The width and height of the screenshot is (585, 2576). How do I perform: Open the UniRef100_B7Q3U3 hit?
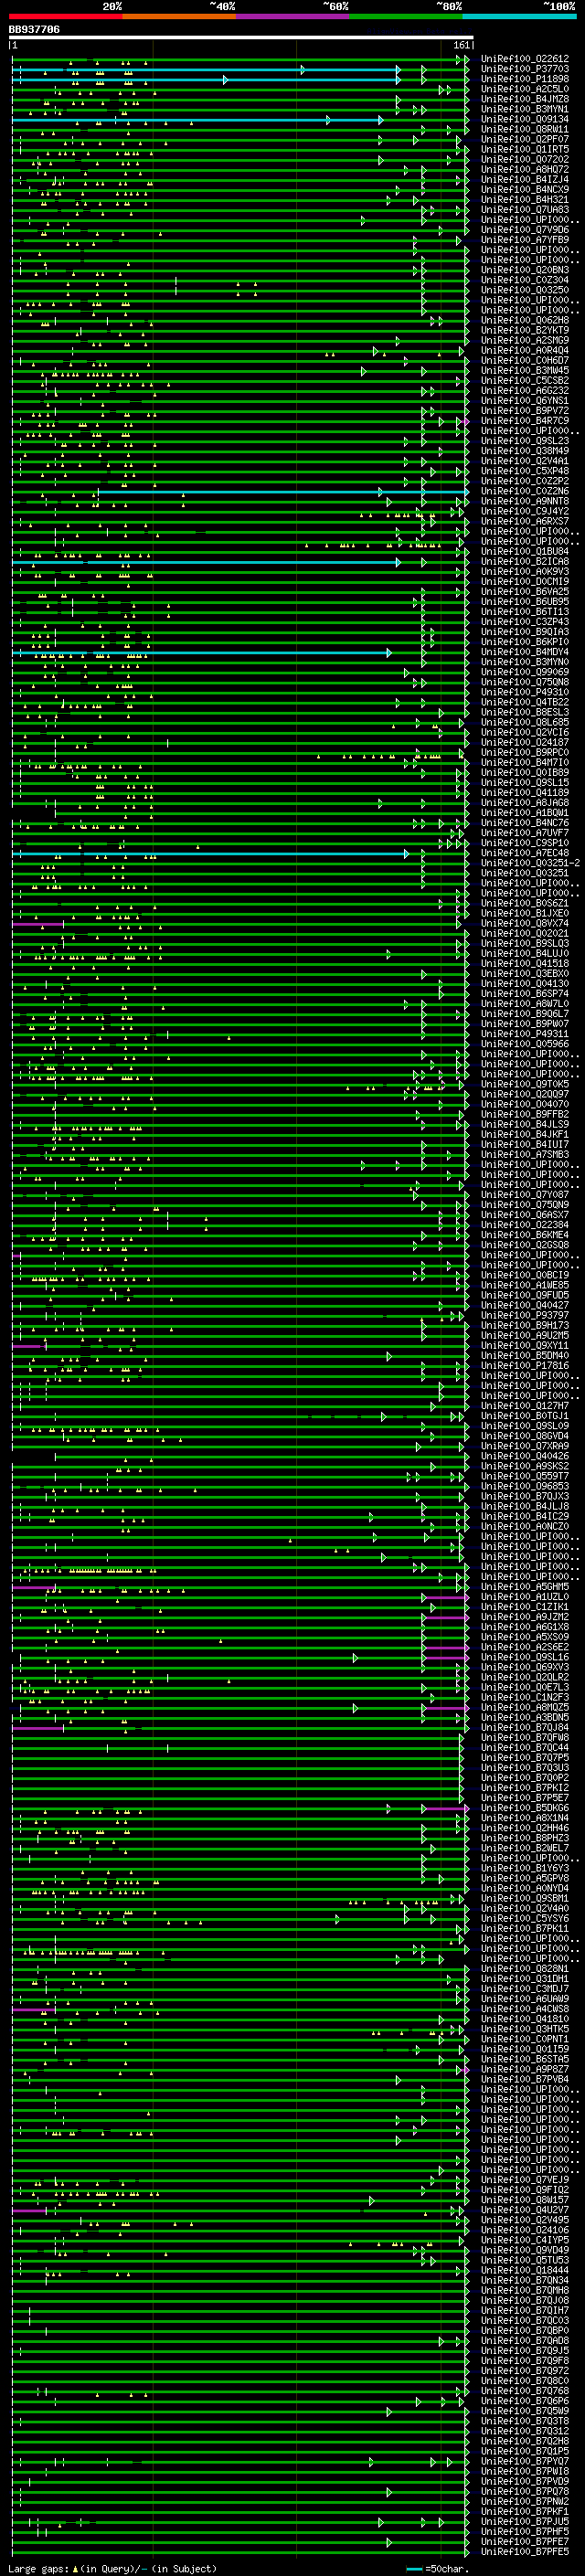[x=525, y=1767]
